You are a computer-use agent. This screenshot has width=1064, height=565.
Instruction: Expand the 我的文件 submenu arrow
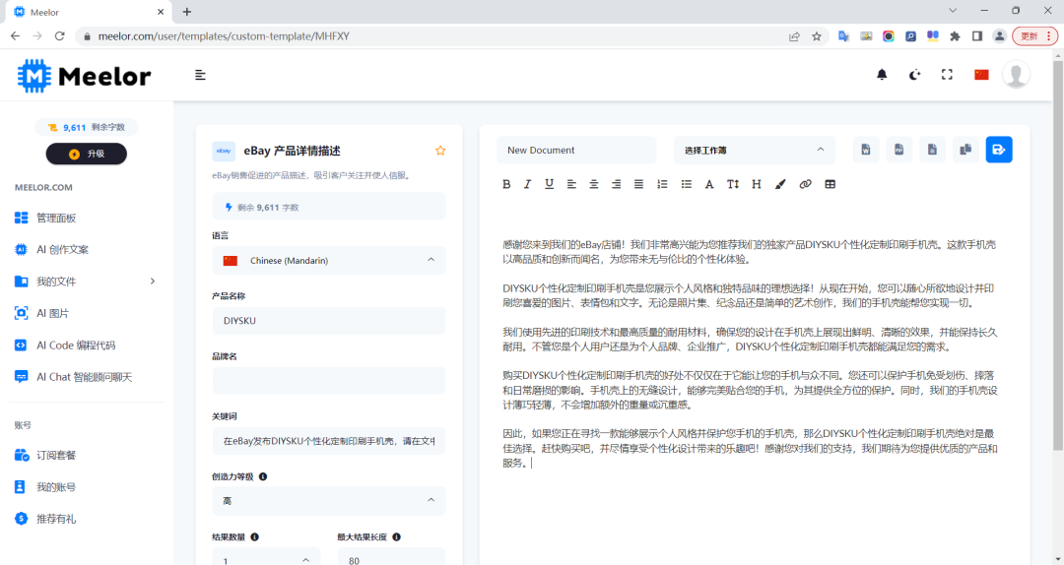(x=153, y=281)
